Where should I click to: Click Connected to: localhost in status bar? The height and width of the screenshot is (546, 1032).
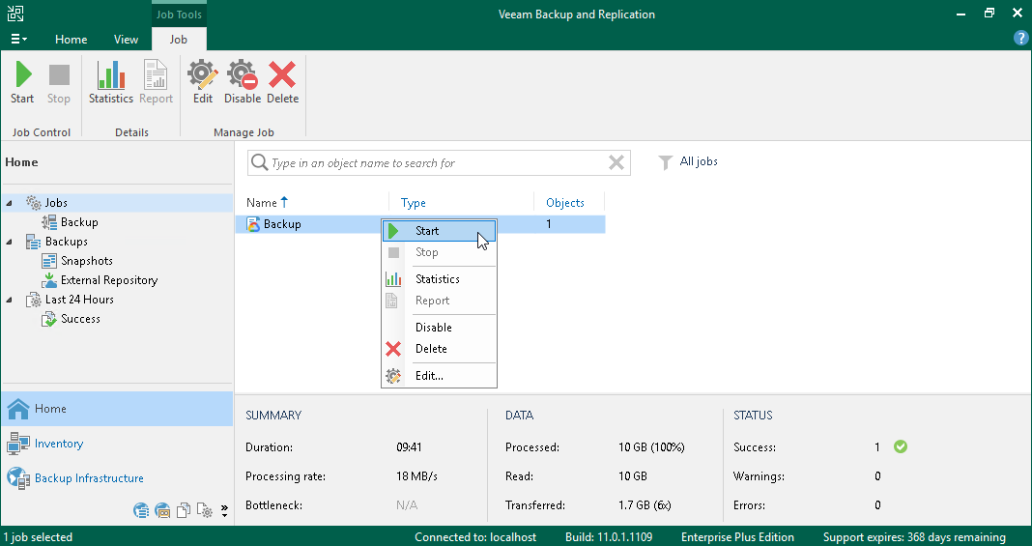click(x=475, y=536)
